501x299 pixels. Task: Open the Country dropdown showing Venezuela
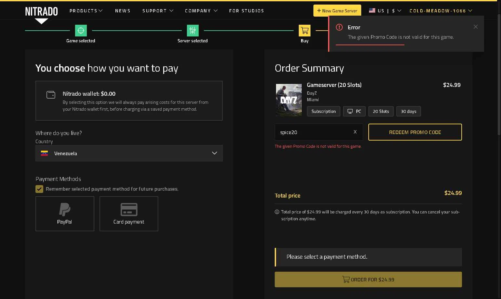129,153
